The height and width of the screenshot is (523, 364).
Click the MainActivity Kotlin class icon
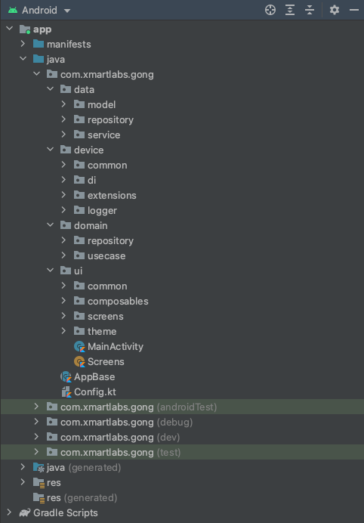tap(79, 347)
